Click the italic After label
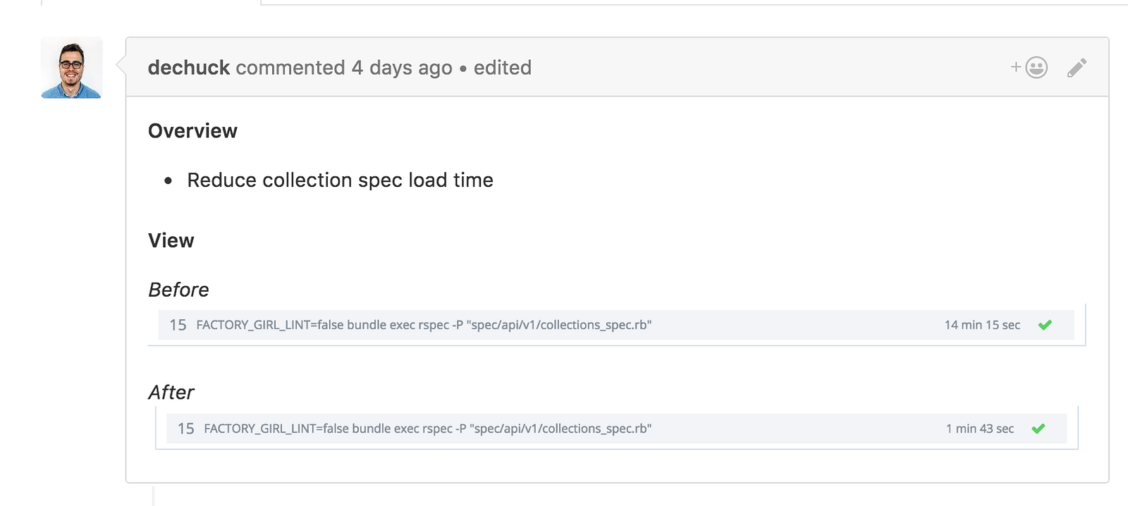The height and width of the screenshot is (506, 1128). [171, 393]
